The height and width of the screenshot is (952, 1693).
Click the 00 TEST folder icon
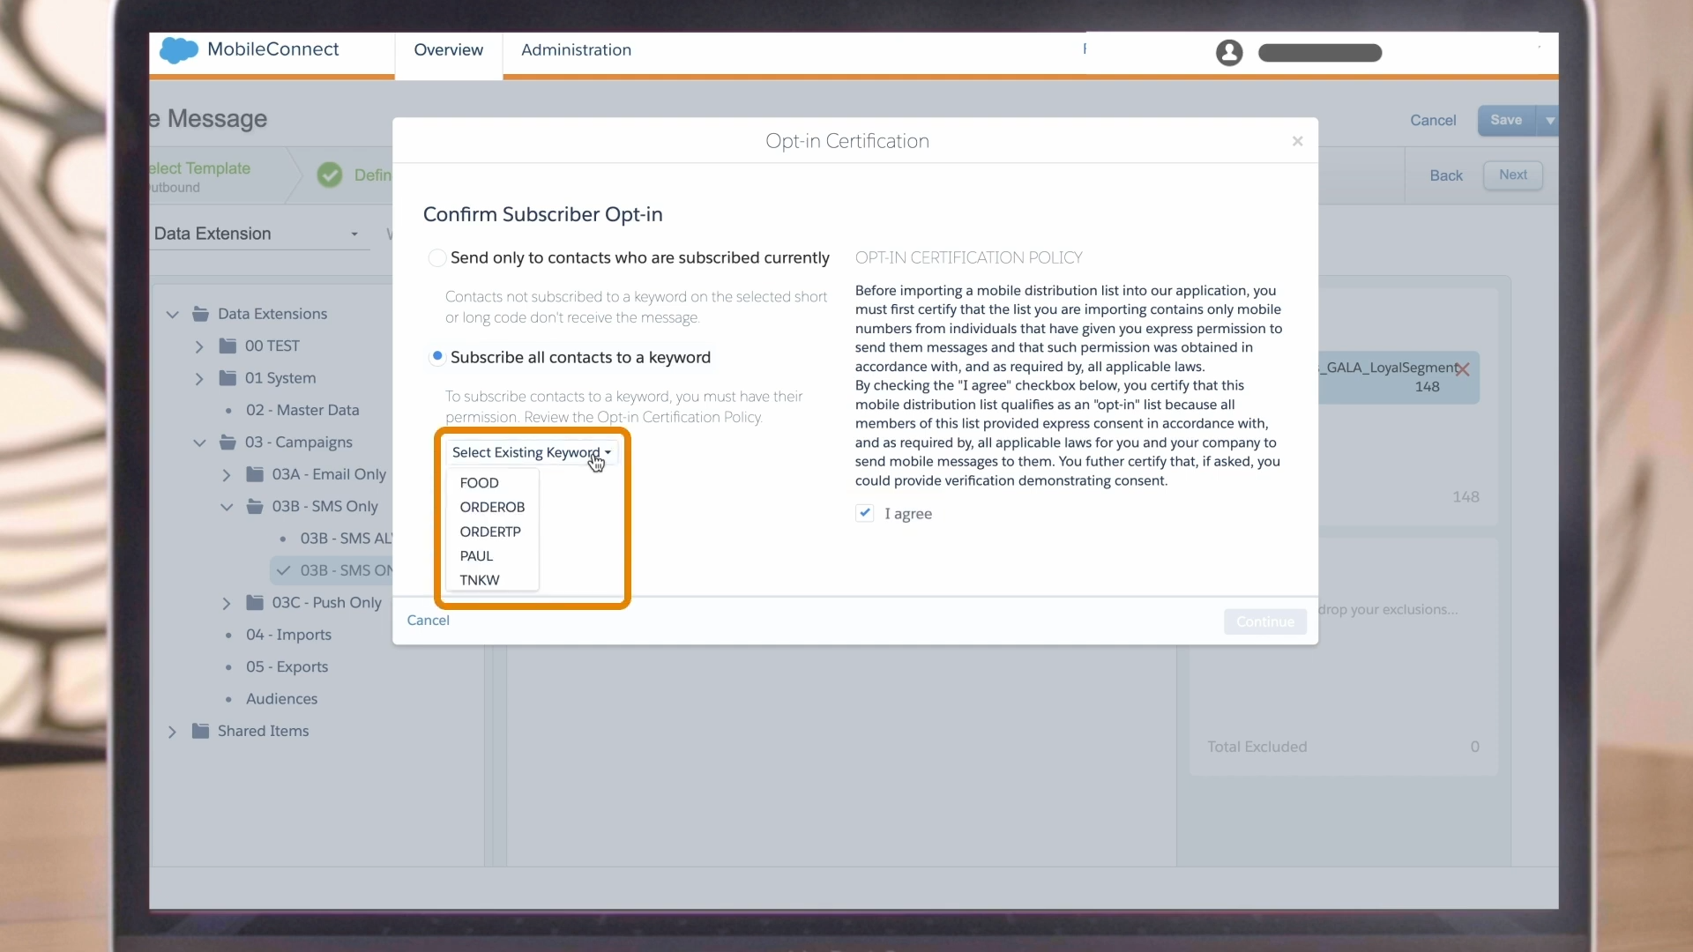tap(227, 346)
